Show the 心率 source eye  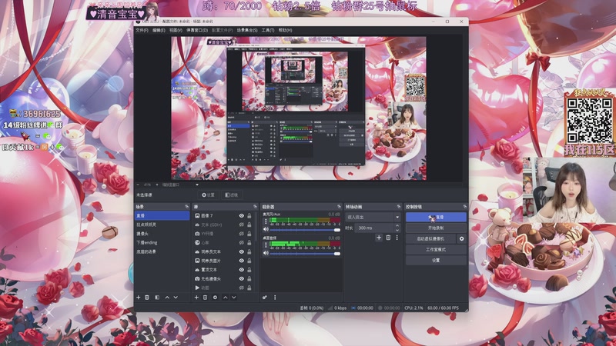pyautogui.click(x=242, y=243)
